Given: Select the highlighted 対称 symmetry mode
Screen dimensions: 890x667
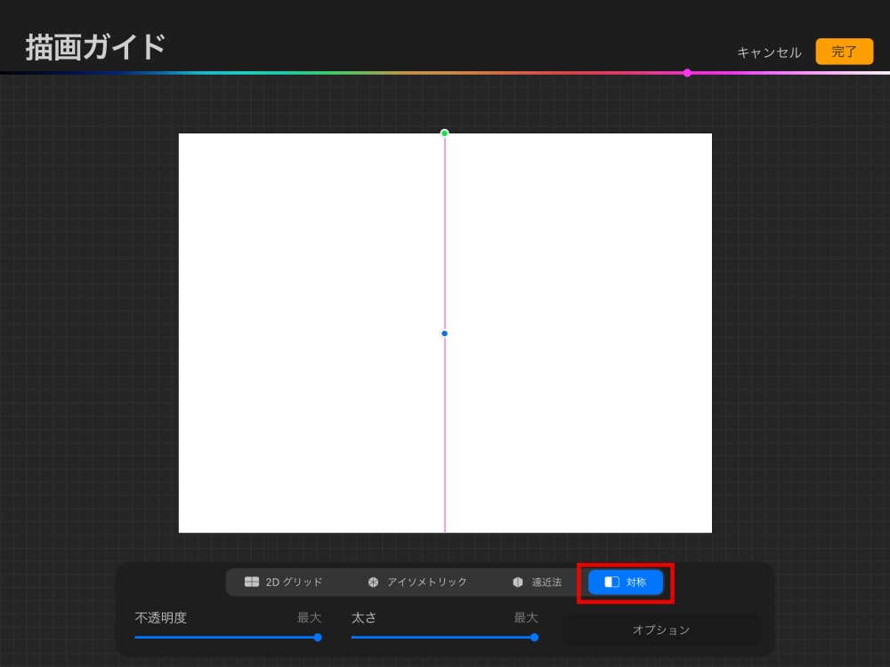Looking at the screenshot, I should [624, 583].
